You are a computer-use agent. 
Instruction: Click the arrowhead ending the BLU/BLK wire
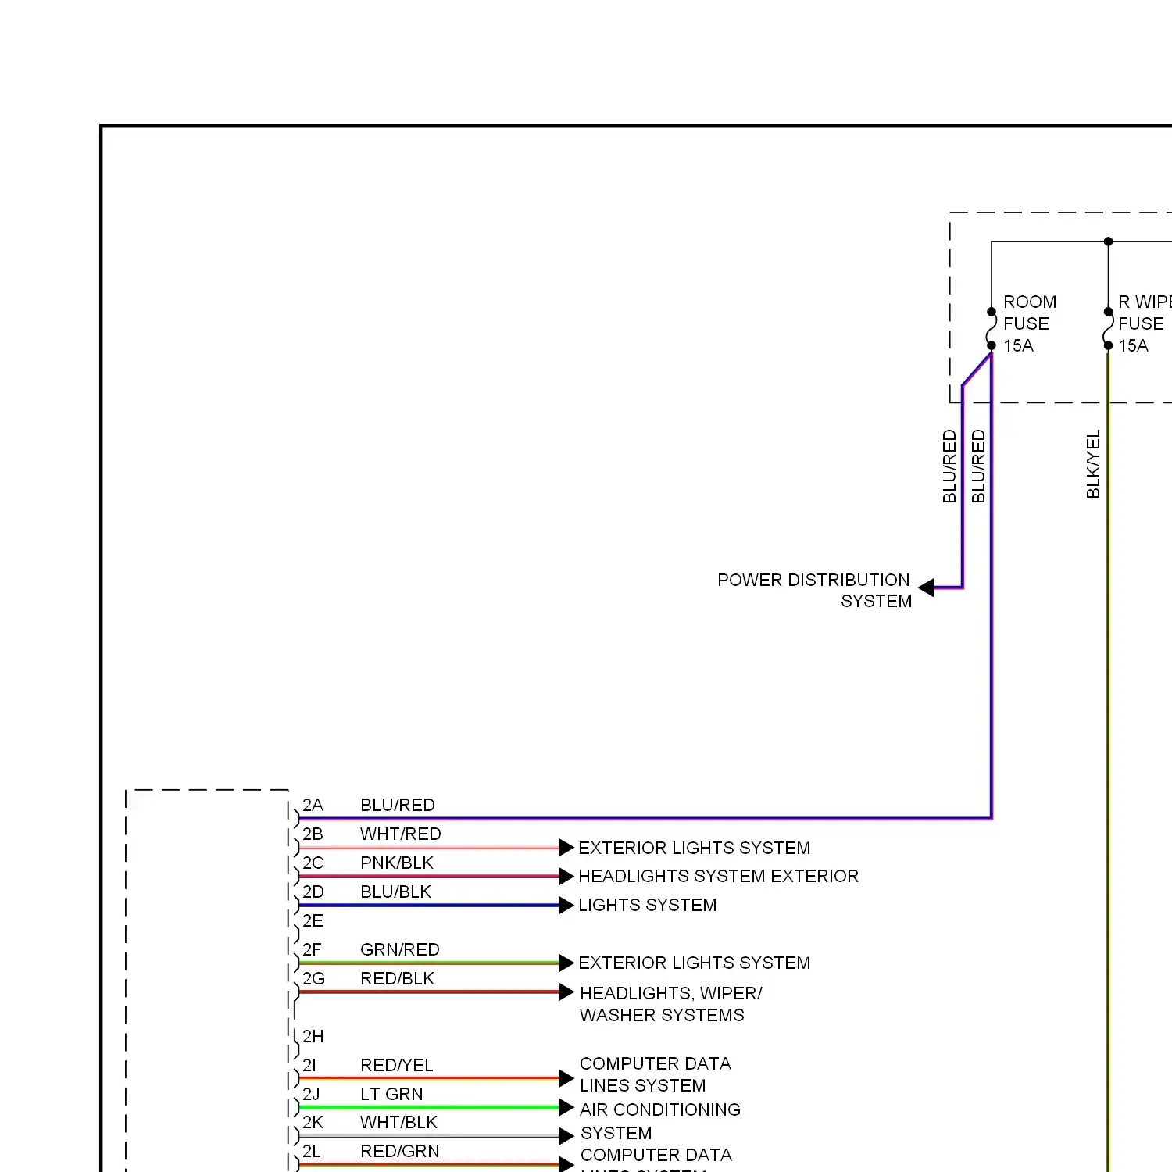click(566, 906)
